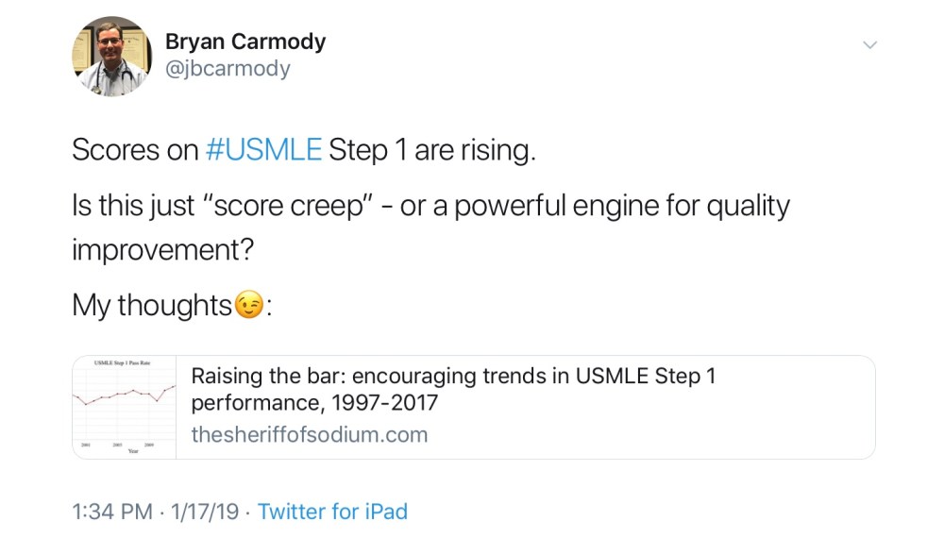Click the 1:34 PM timestamp
Screen dimensions: 944x538
click(x=111, y=512)
